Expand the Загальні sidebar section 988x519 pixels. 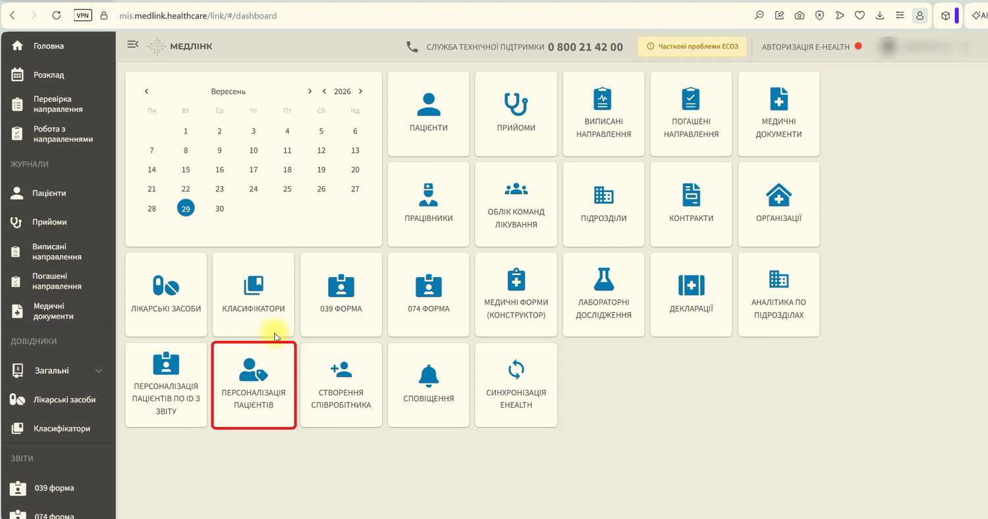(x=58, y=370)
